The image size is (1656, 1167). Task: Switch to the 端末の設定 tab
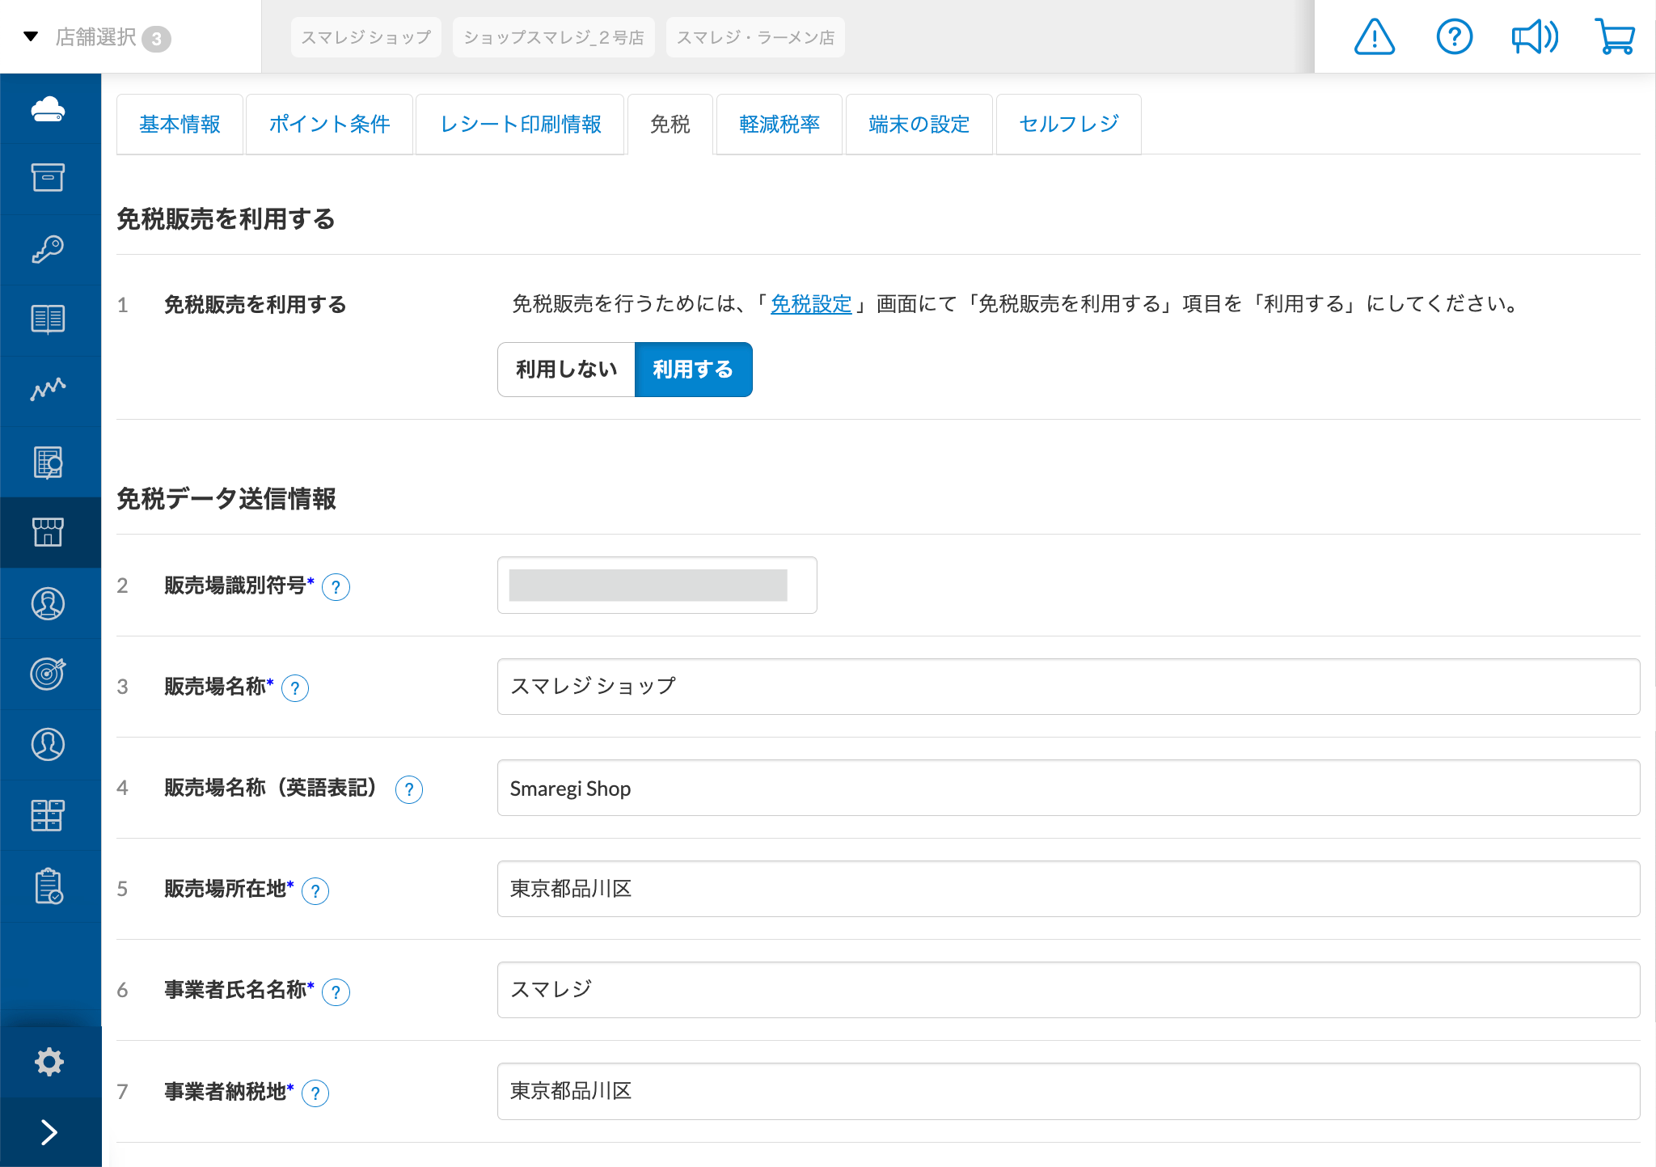[x=919, y=124]
